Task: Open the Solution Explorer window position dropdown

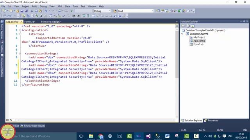Action: click(241, 21)
